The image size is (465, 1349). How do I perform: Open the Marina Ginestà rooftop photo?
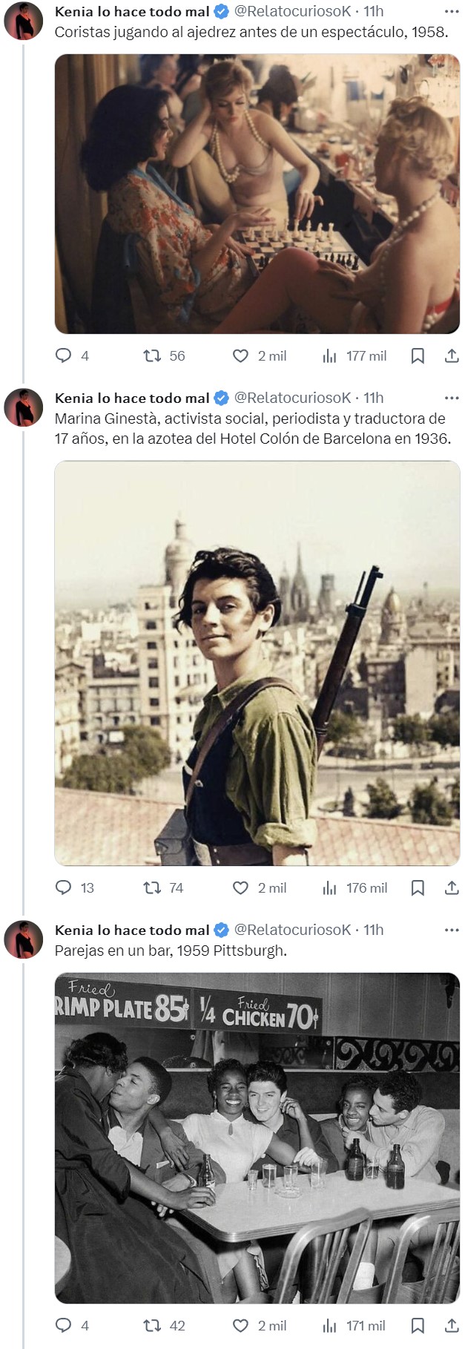[x=257, y=663]
